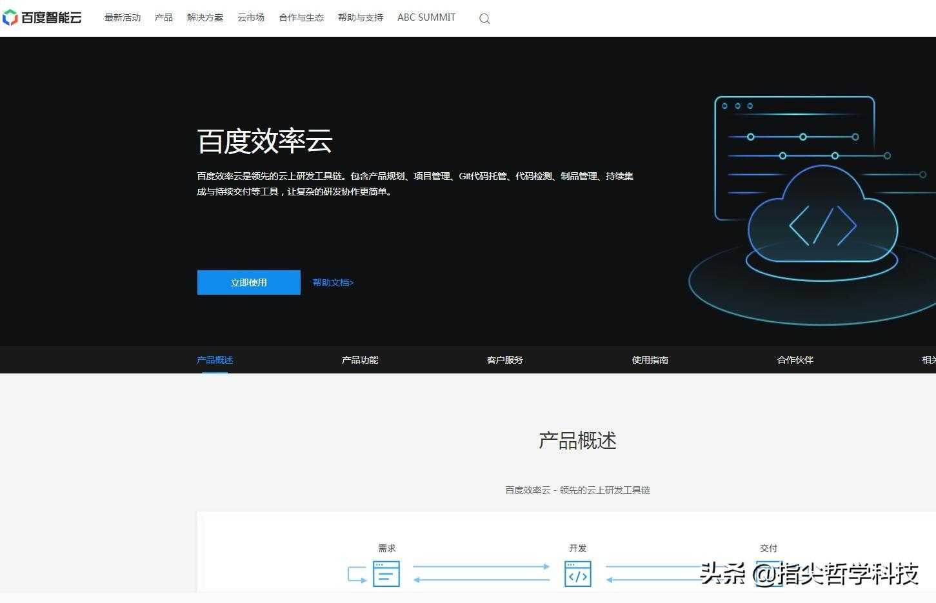Switch to the 产品功能 tab

(x=360, y=360)
